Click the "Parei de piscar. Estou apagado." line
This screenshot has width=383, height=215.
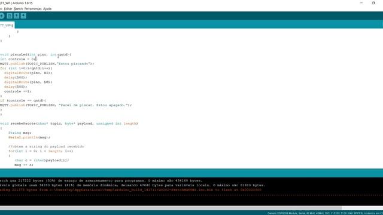click(x=66, y=105)
